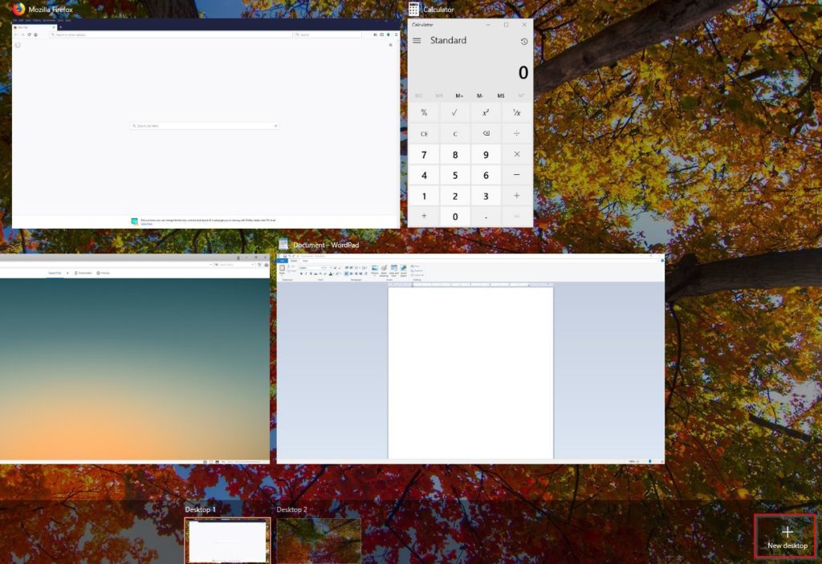Click the 2 key in Calculator
The width and height of the screenshot is (822, 564).
point(454,196)
